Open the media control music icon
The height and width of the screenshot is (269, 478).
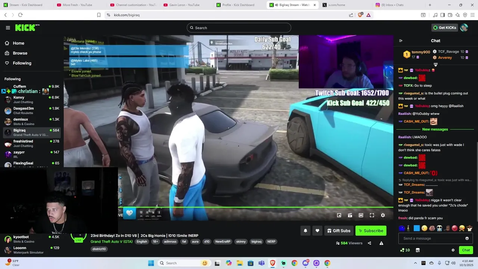(435, 15)
